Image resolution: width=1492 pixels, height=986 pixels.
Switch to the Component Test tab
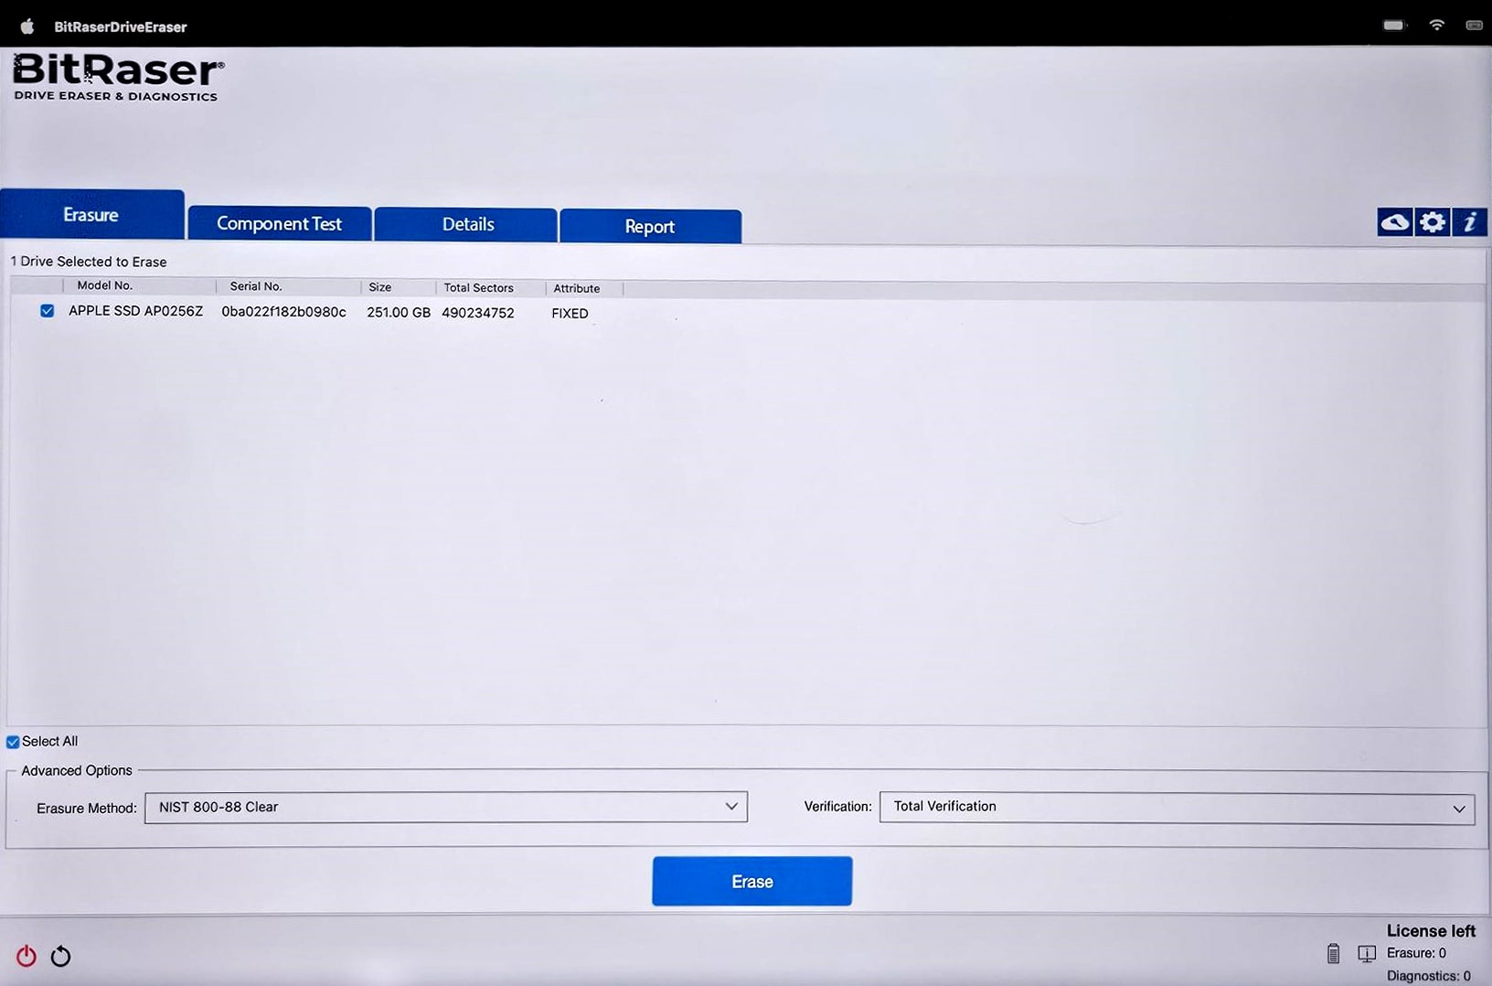pos(279,224)
